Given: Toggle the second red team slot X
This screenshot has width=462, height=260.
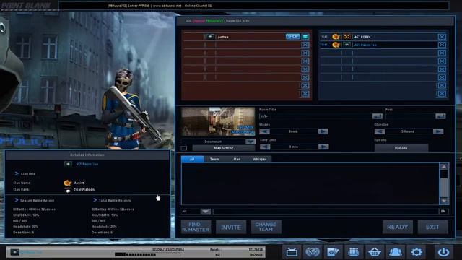Looking at the screenshot, I should tap(305, 45).
